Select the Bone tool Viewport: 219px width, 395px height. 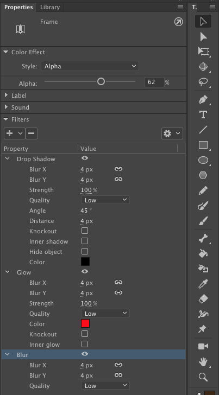tap(203, 238)
